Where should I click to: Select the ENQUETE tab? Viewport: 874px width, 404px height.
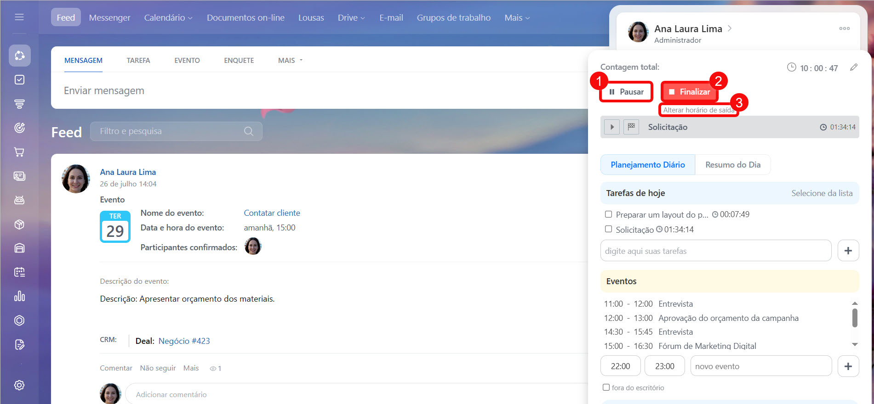[239, 61]
